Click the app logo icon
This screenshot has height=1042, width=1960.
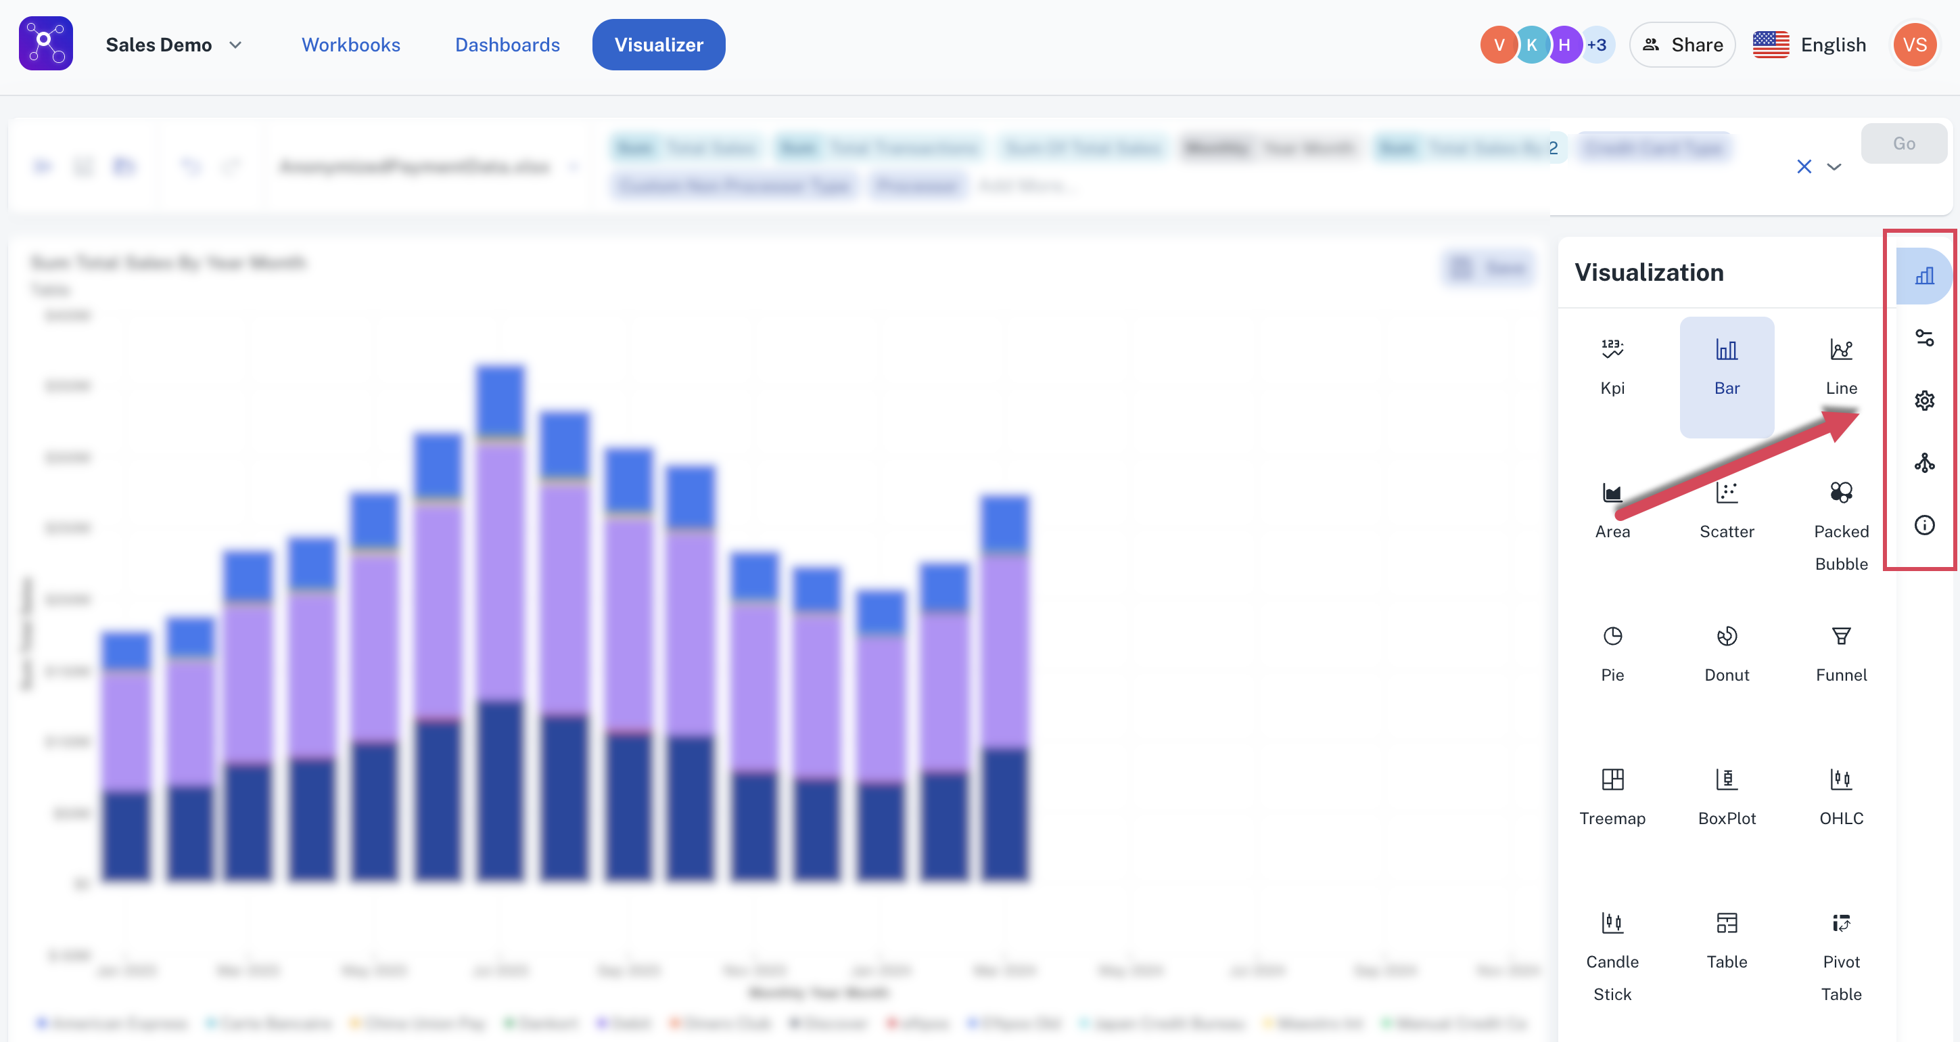click(46, 43)
